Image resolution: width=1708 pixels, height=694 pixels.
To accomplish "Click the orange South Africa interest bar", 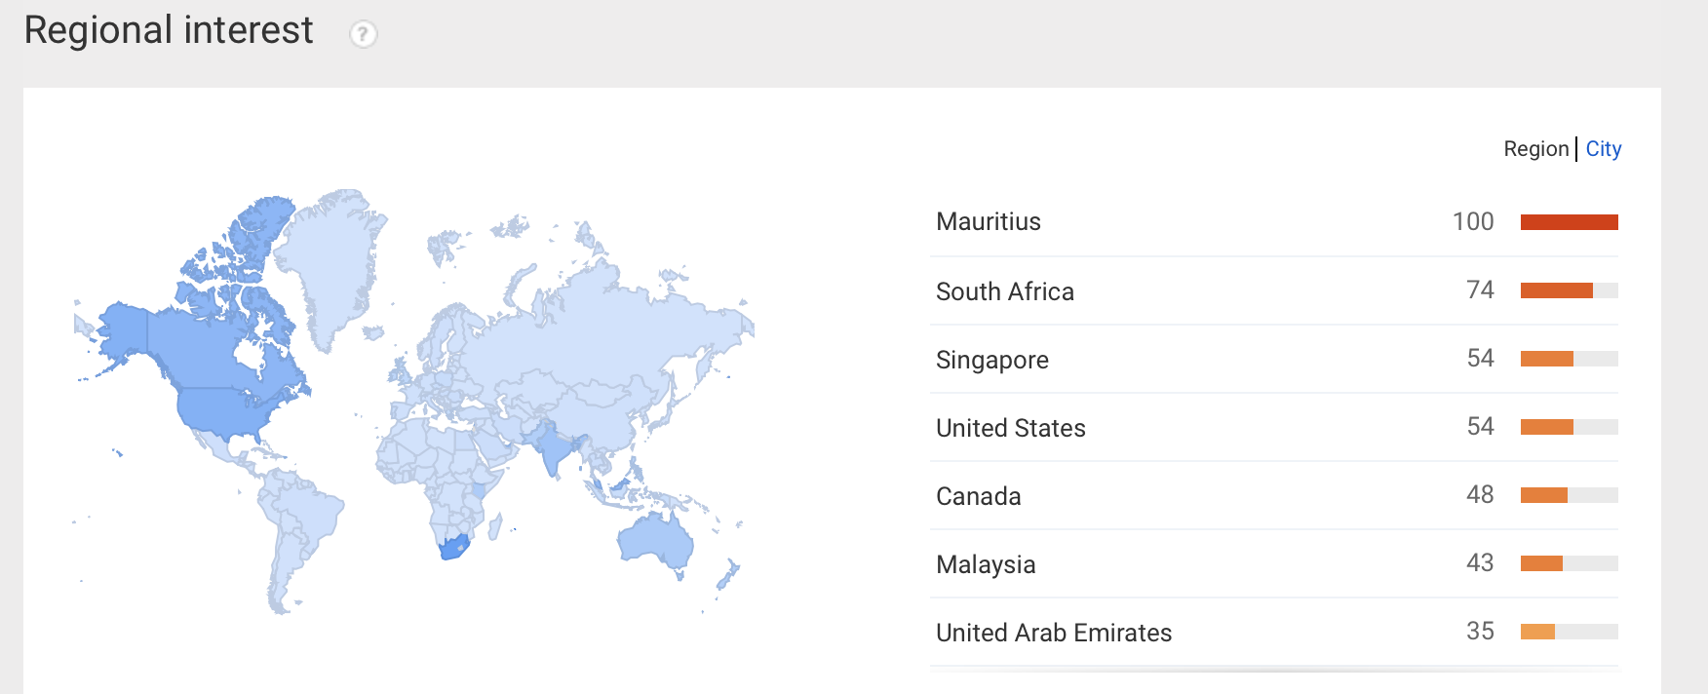I will coord(1557,290).
